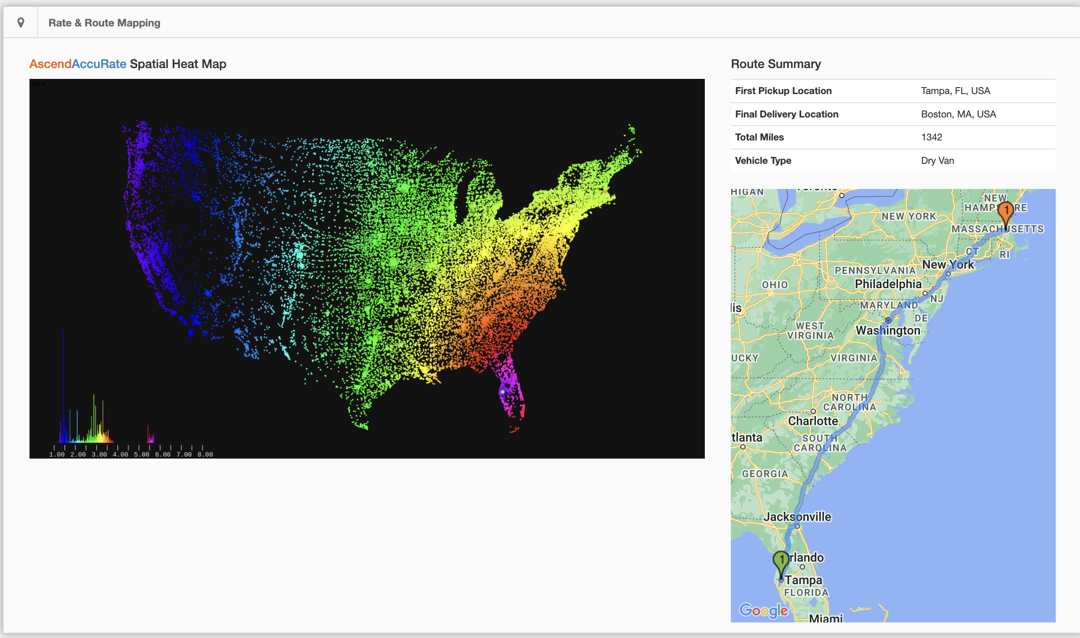Click the location pin icon in header
This screenshot has width=1080, height=638.
20,23
